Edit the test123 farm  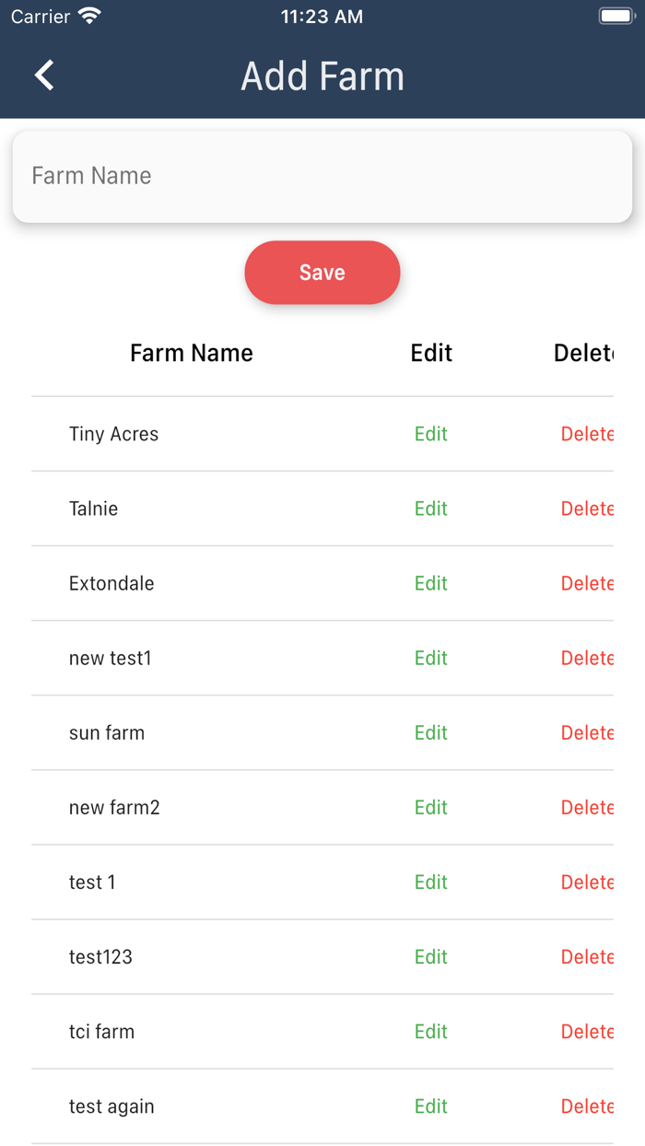click(x=430, y=956)
